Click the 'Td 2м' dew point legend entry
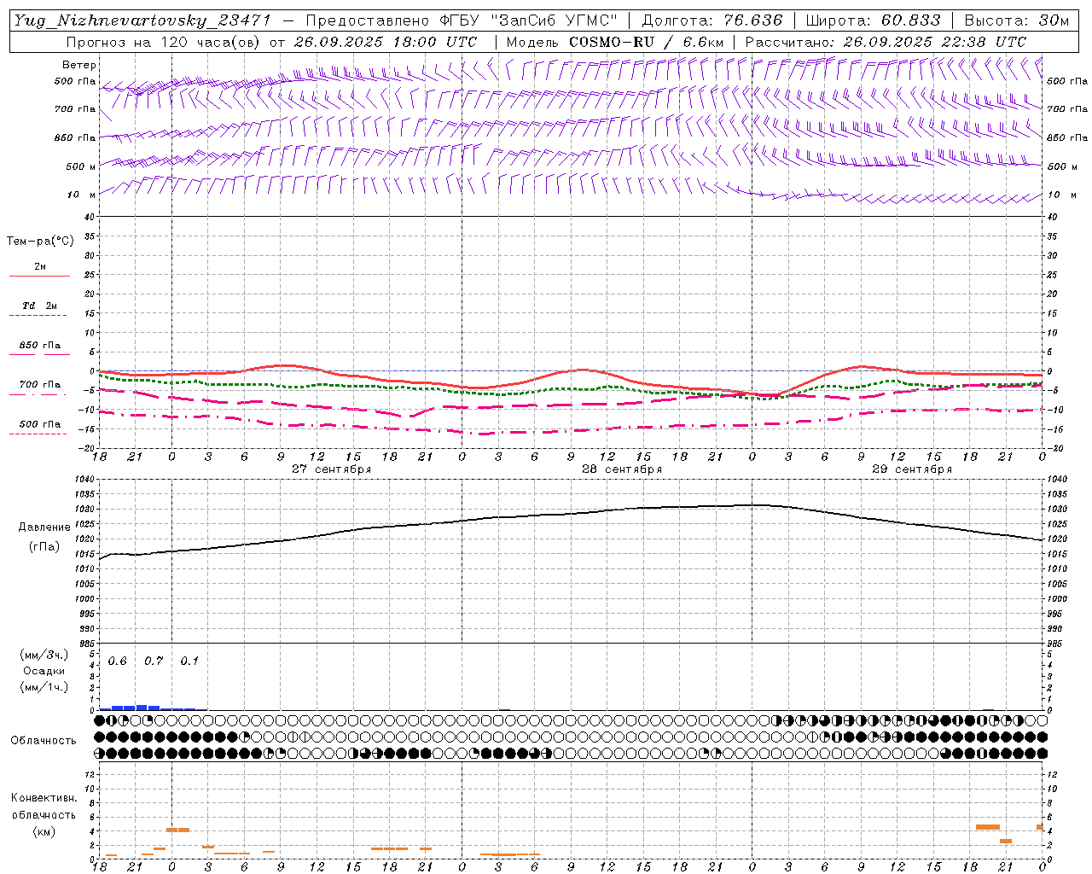1092x874 pixels. point(39,306)
